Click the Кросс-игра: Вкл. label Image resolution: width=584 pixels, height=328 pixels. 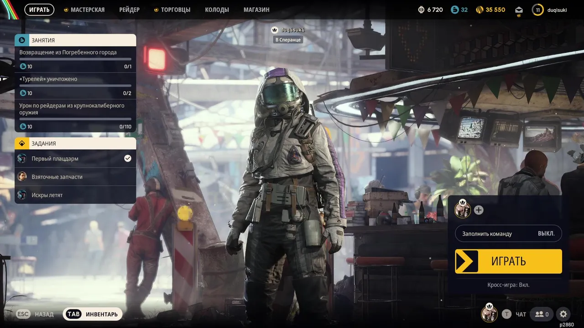508,285
